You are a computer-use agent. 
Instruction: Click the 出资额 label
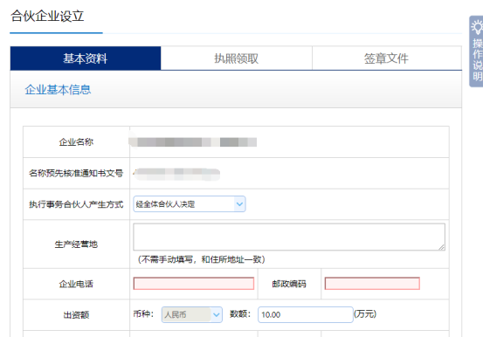coord(76,315)
